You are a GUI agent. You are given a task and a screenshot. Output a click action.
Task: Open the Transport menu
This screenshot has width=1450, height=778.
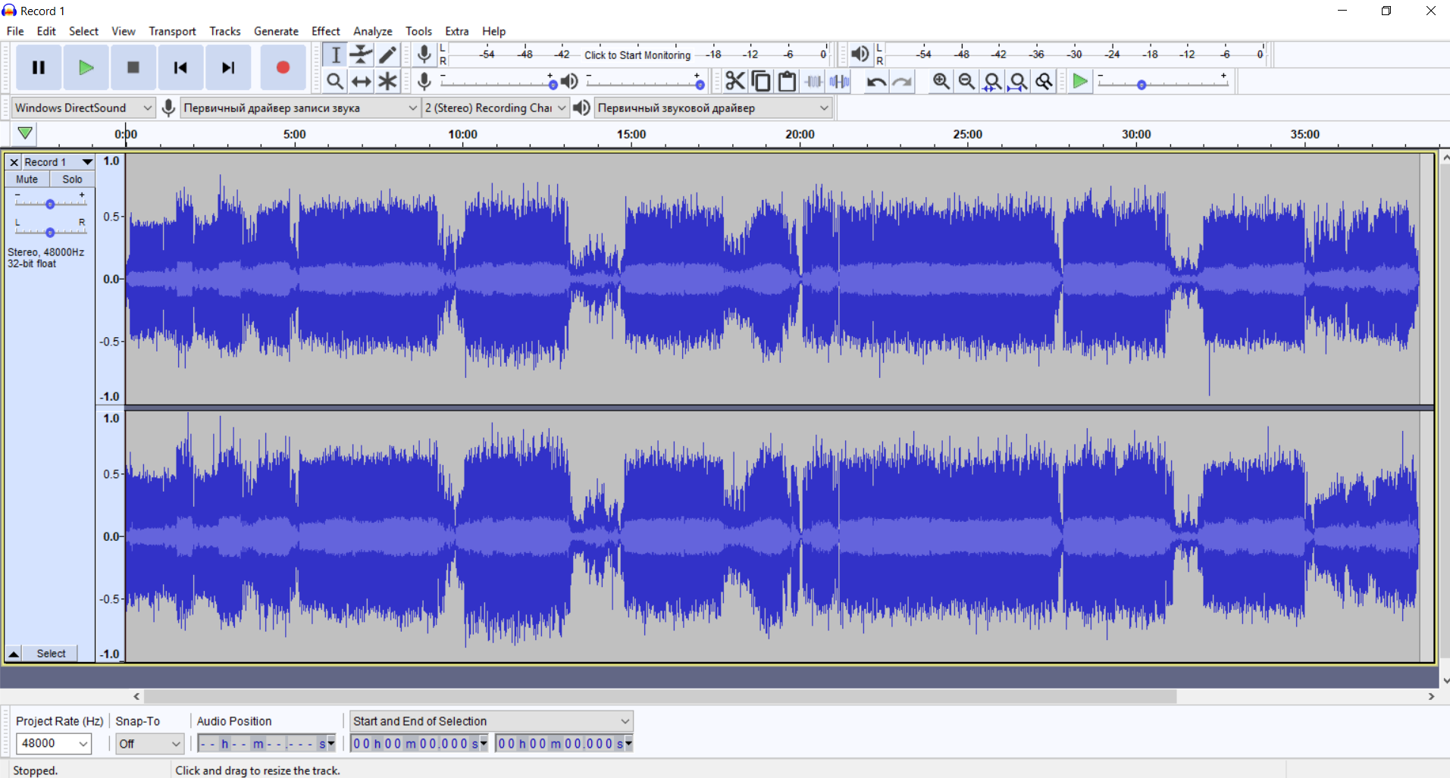click(x=172, y=31)
